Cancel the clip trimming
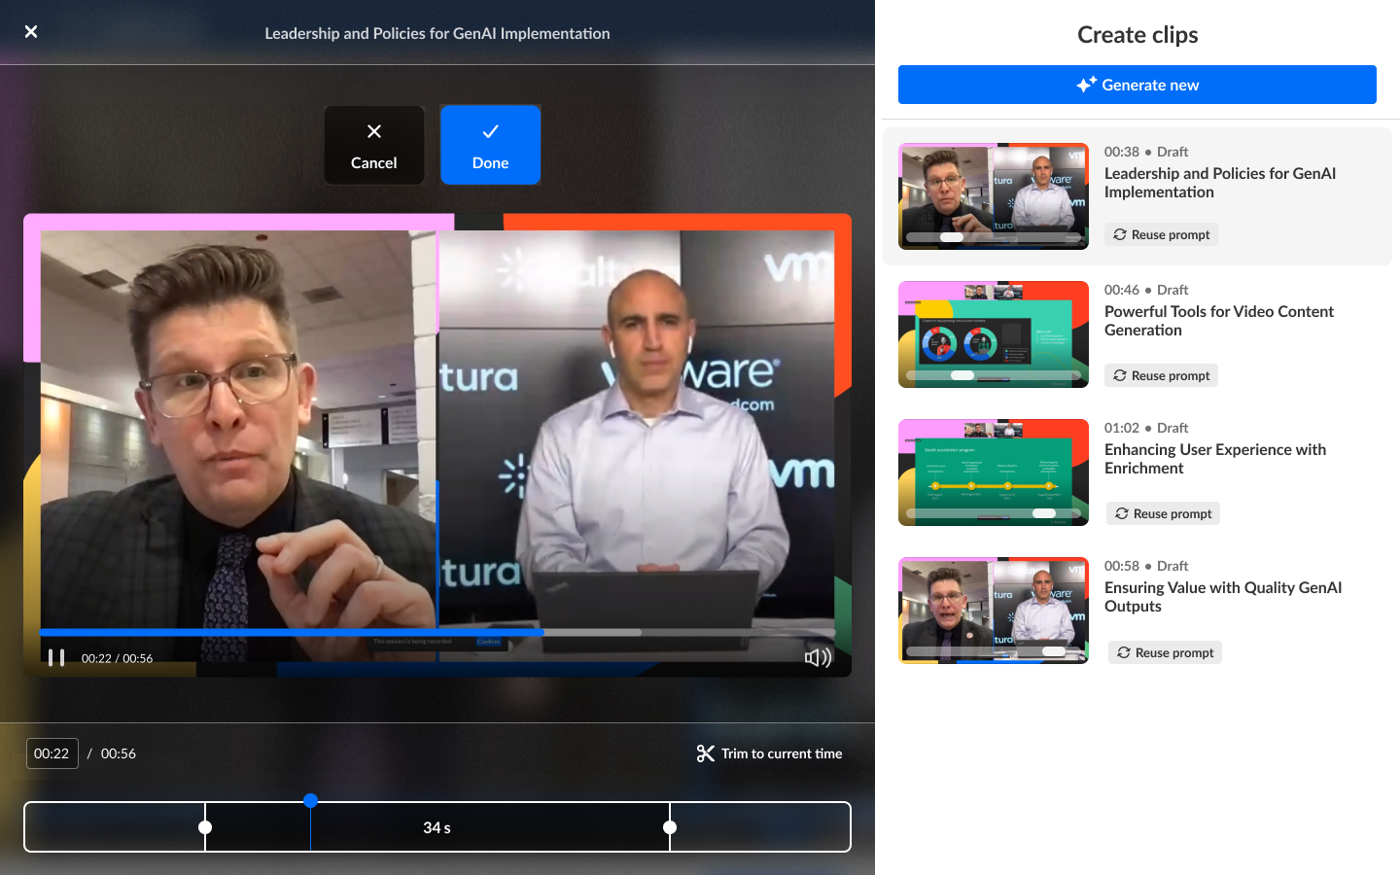This screenshot has width=1400, height=875. (x=374, y=145)
